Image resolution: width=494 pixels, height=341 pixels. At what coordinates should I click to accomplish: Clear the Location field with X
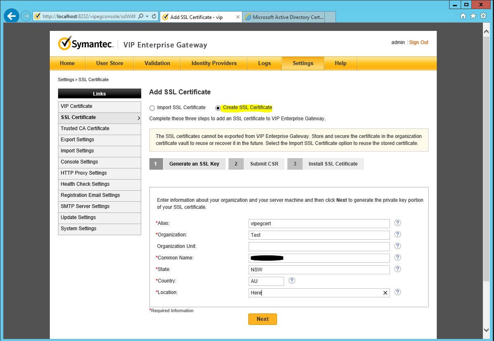coord(385,293)
